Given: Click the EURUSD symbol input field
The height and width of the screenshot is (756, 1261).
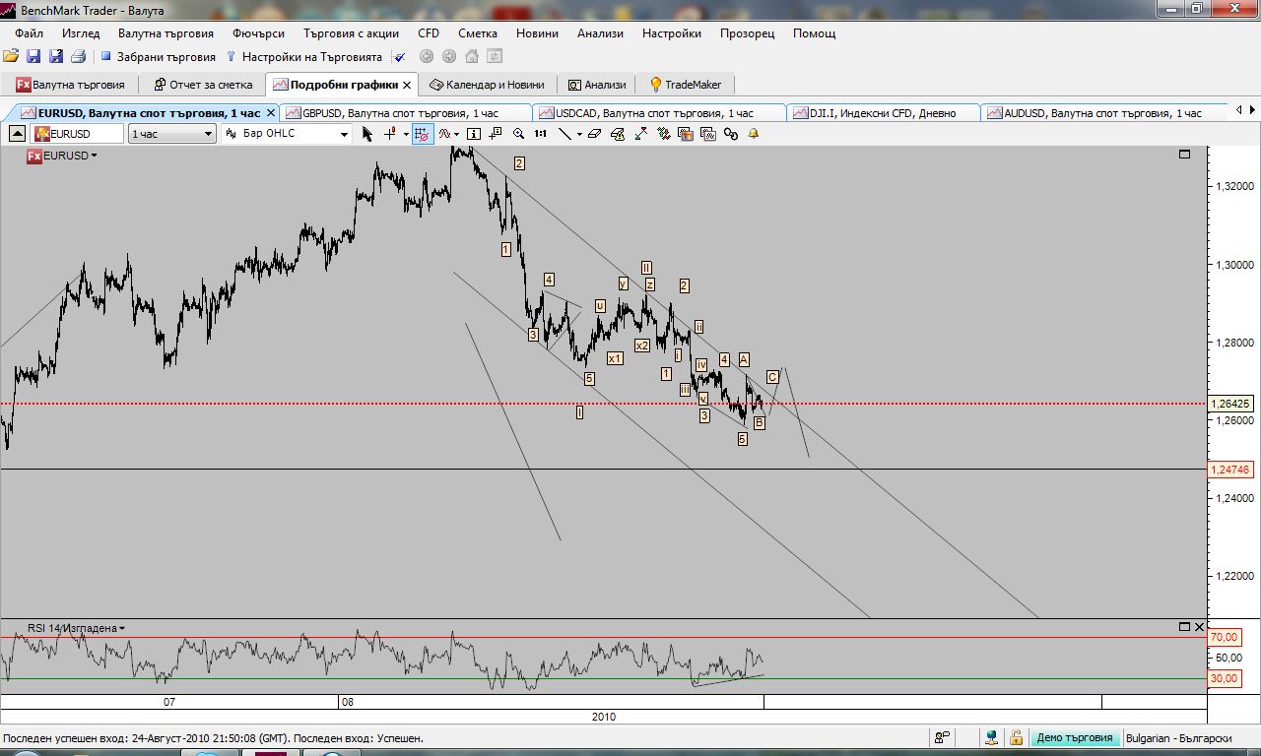Looking at the screenshot, I should click(78, 134).
